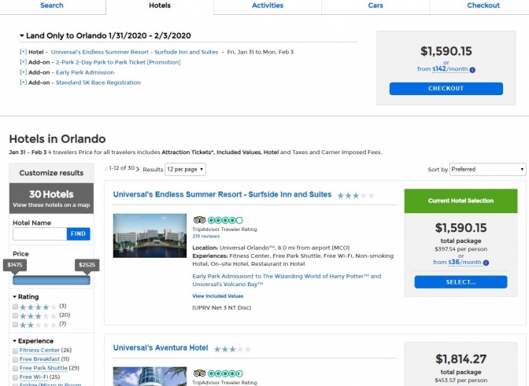Collapse the Land Only to Orlando summary
Viewport: 529px width, 386px height.
[x=21, y=35]
